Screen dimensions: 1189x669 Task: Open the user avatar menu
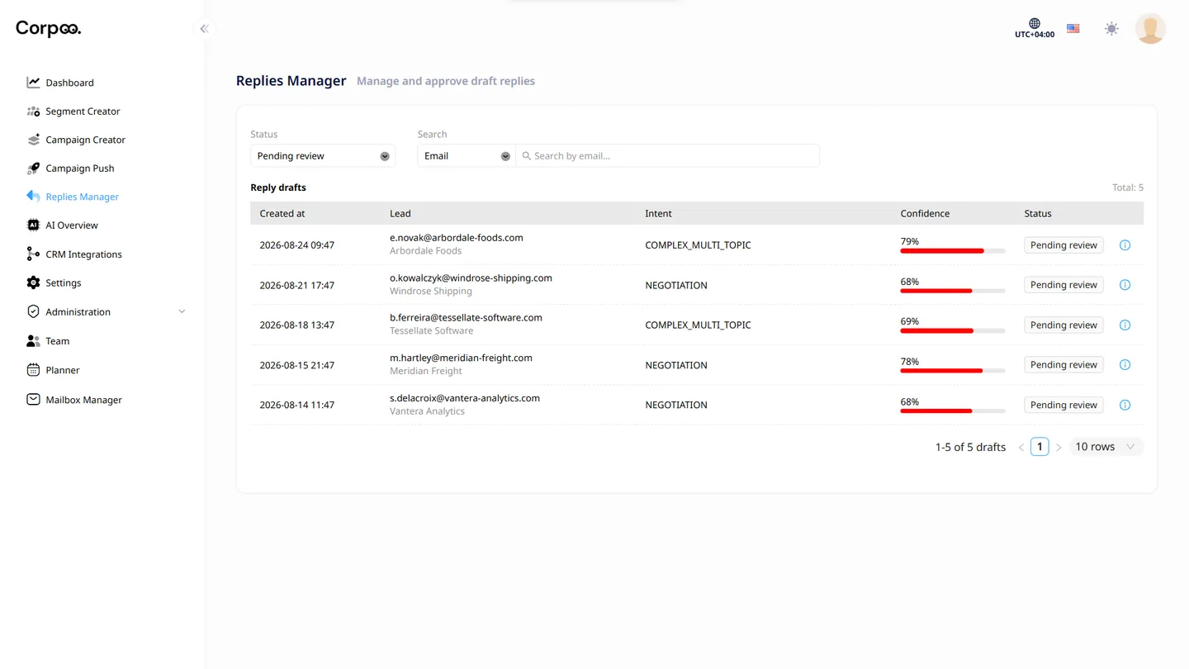[1150, 29]
